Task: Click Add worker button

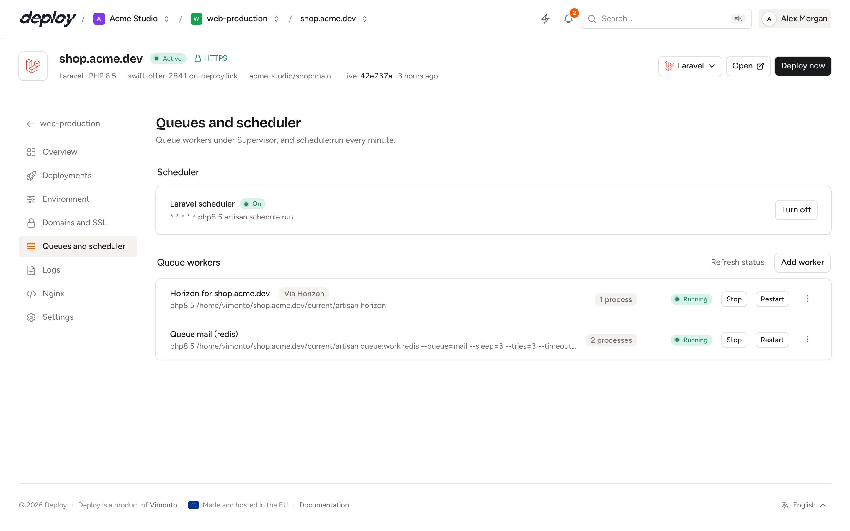Action: click(x=802, y=262)
